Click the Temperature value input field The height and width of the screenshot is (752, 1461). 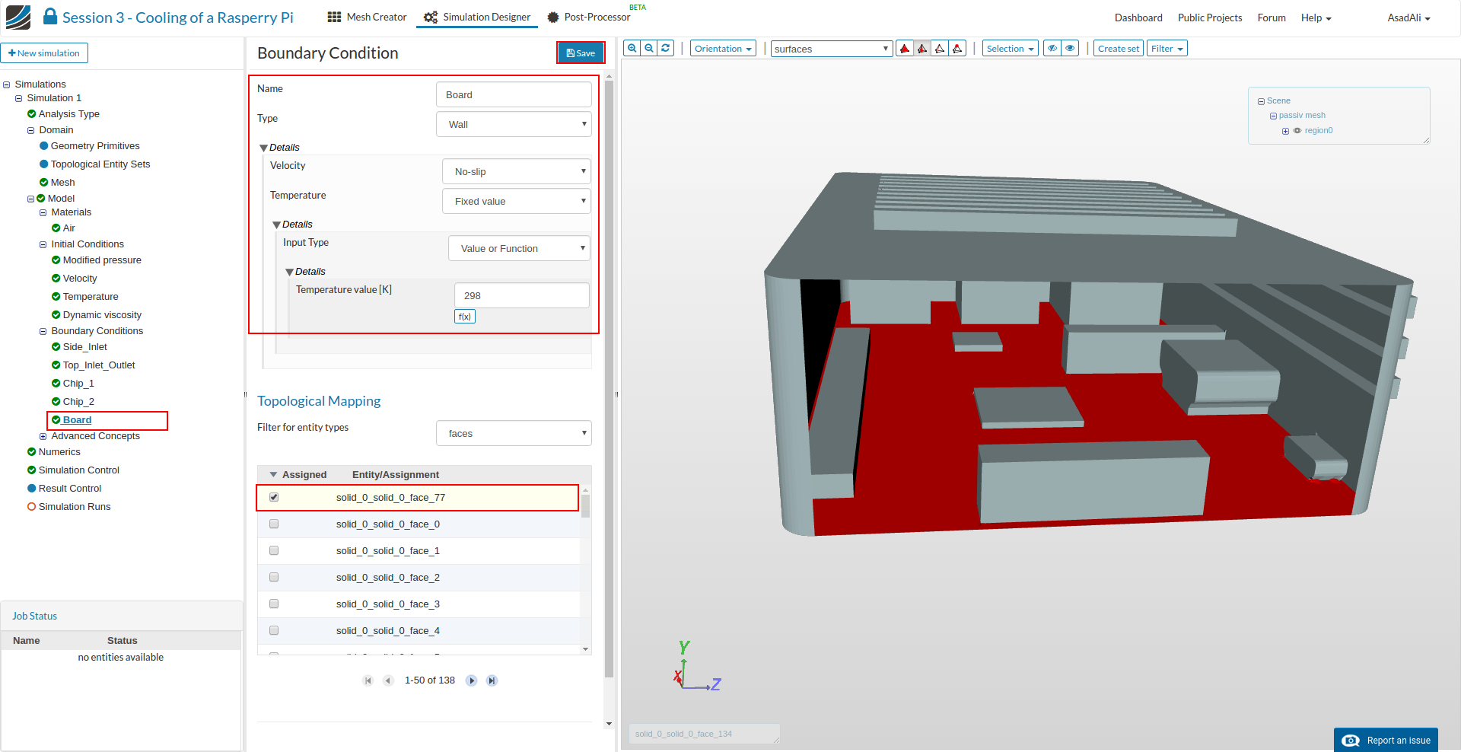[x=521, y=295]
